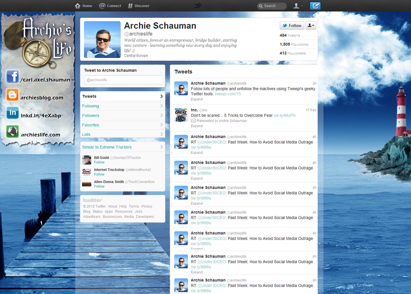The image size is (411, 294).
Task: Click the Home icon in navigation bar
Action: (78, 6)
